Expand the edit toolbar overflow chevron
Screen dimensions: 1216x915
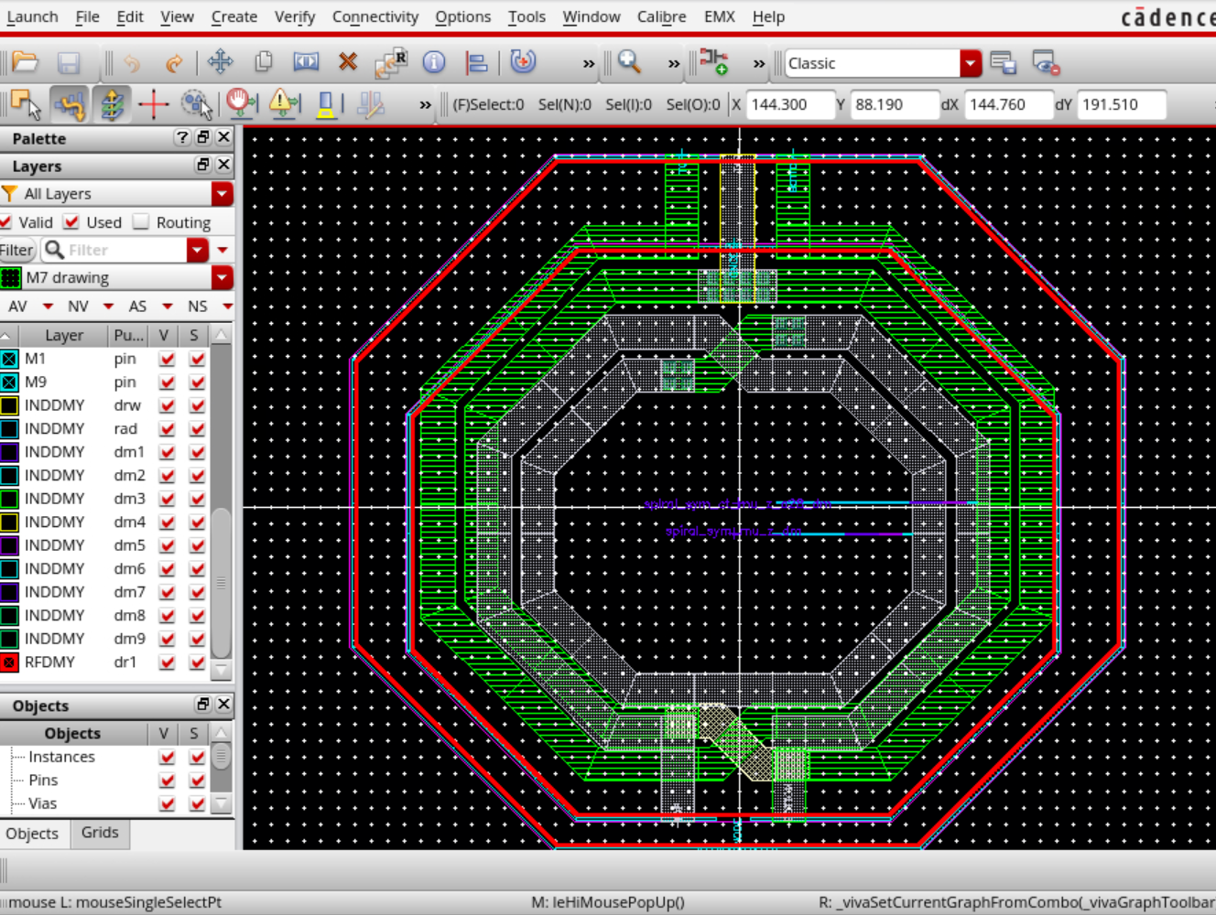[589, 63]
